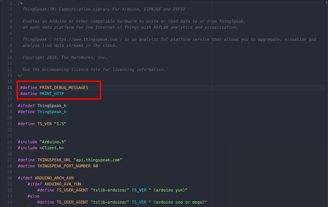Click the <Client.h> include
Screen dimensions: 328x207
click(x=52, y=148)
